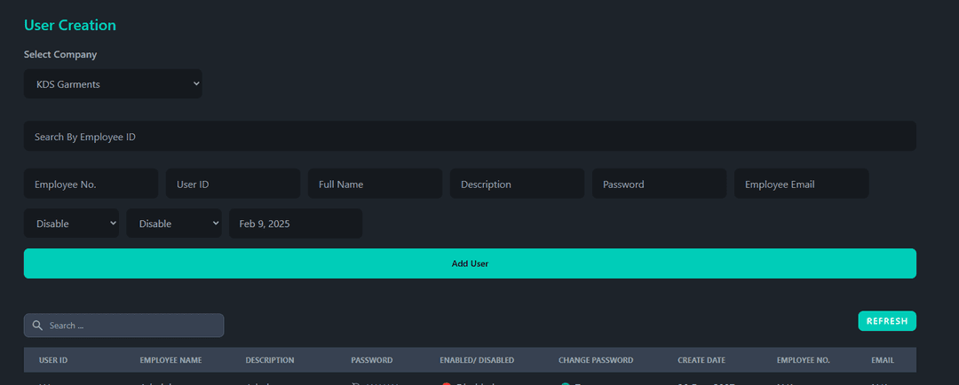Open the Select Company dropdown

113,84
